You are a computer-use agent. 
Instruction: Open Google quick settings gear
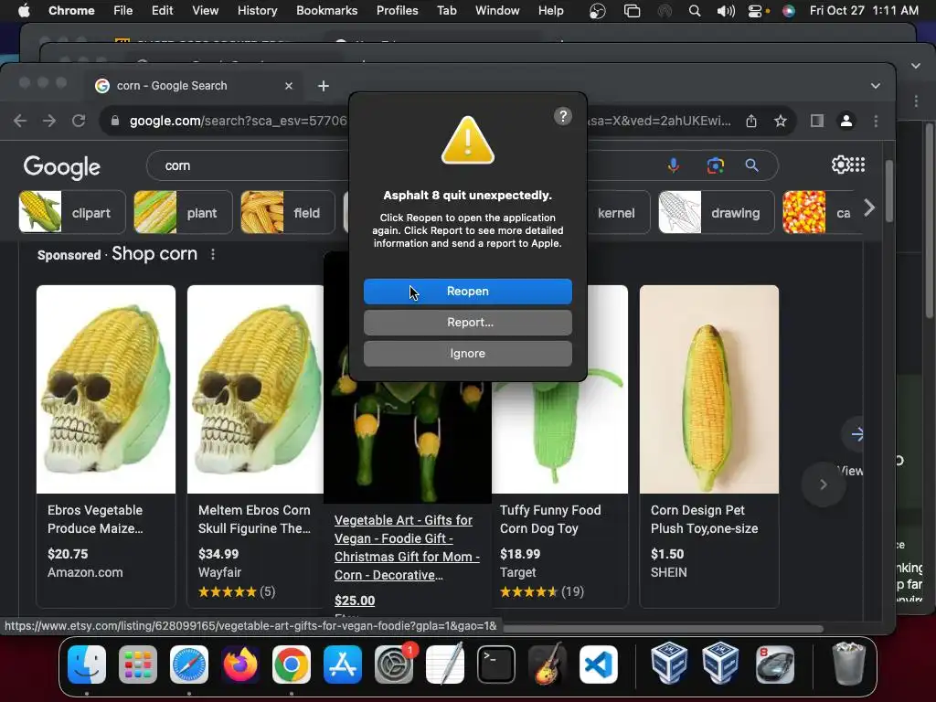point(841,165)
